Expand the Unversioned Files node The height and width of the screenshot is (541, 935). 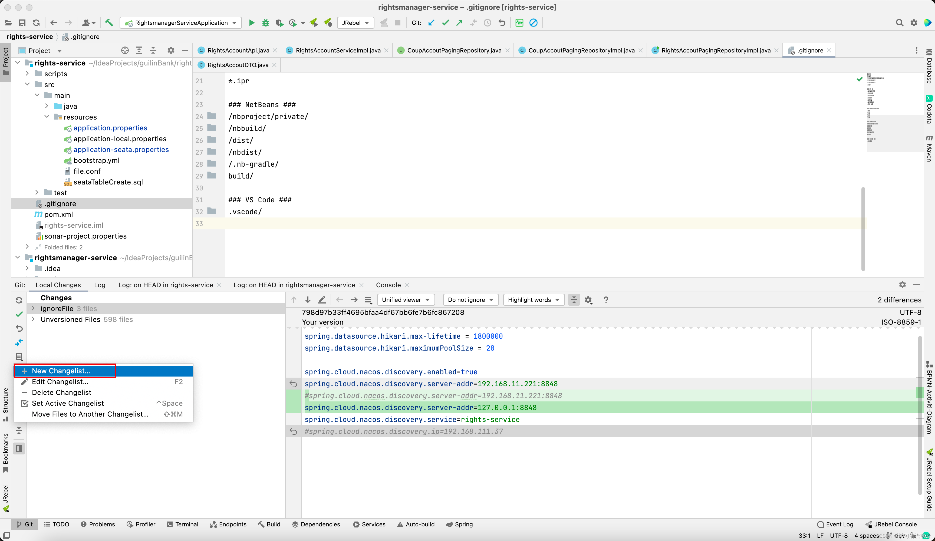pos(33,319)
